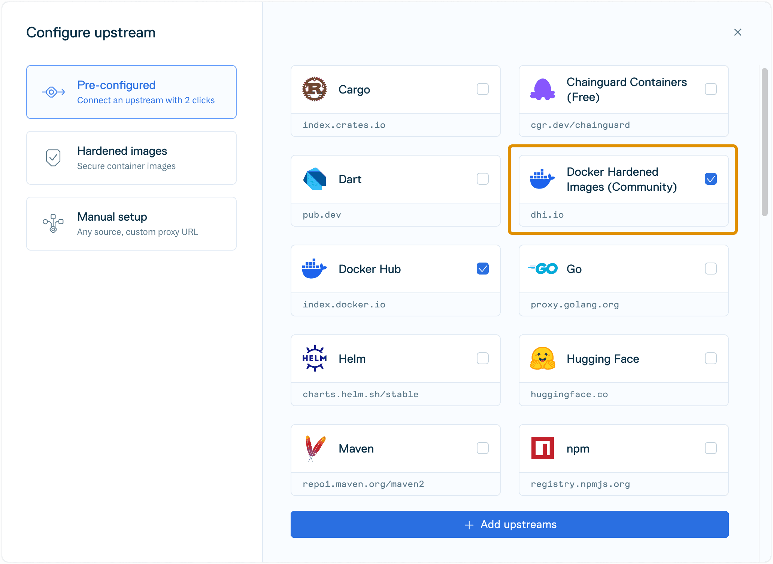Screen dimensions: 773x564
Task: Click the index.crates.io URL text
Action: point(344,125)
